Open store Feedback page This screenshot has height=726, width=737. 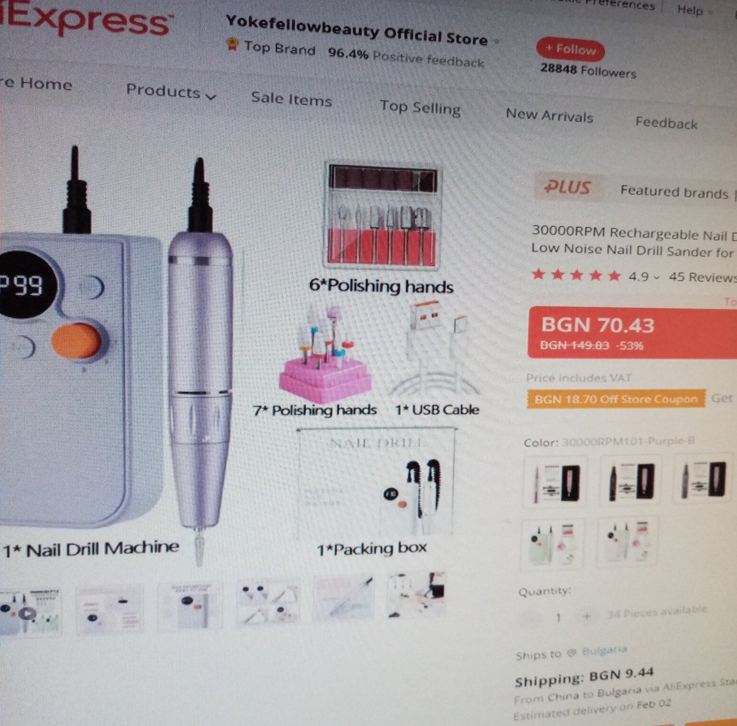(666, 123)
